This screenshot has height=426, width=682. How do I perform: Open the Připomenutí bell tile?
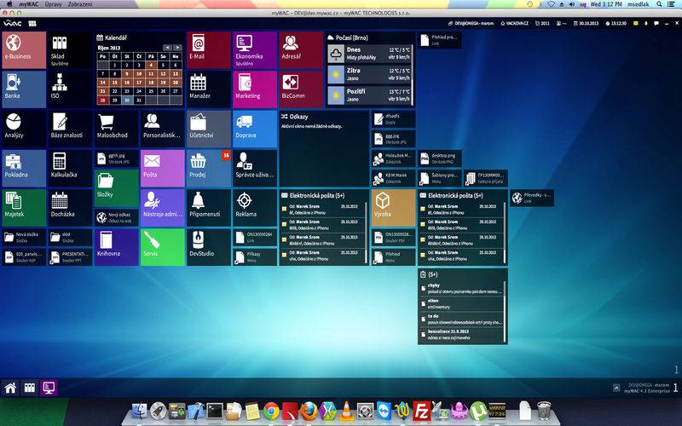coord(209,208)
